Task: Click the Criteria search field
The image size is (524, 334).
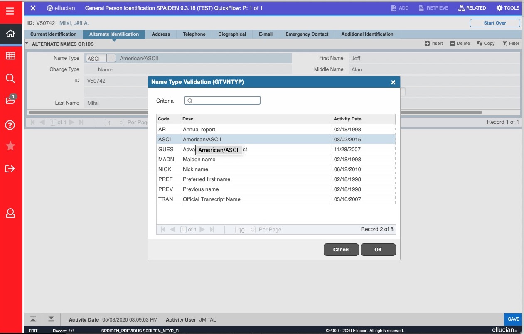Action: (x=222, y=101)
